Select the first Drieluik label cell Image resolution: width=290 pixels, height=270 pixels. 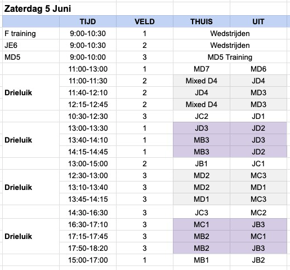click(31, 92)
